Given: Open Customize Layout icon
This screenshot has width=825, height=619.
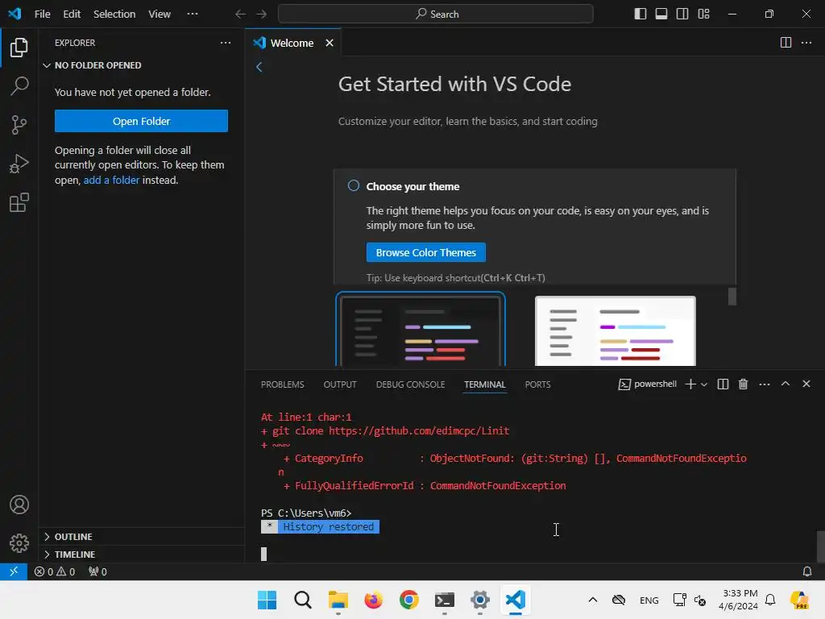Looking at the screenshot, I should click(x=703, y=14).
